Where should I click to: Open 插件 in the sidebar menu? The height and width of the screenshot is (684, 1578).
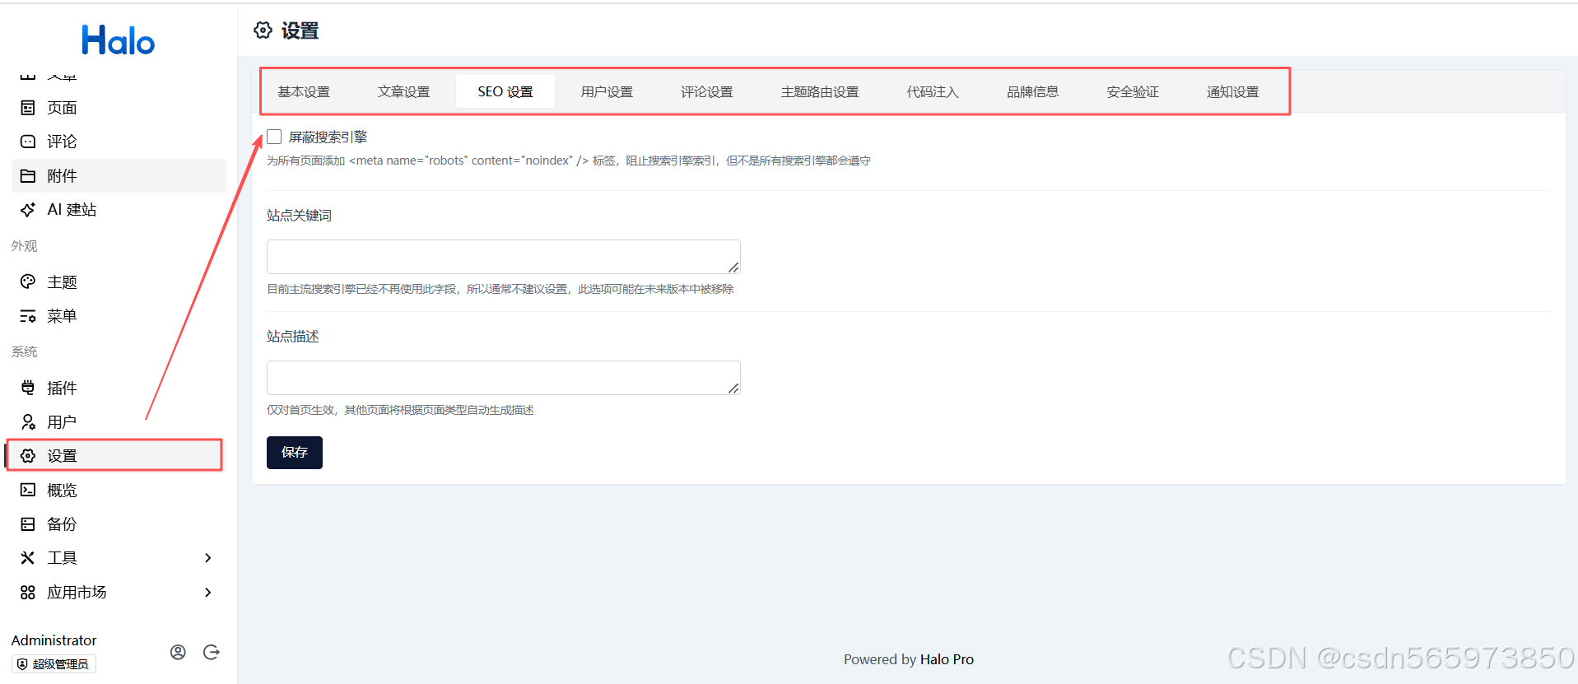[x=119, y=388]
